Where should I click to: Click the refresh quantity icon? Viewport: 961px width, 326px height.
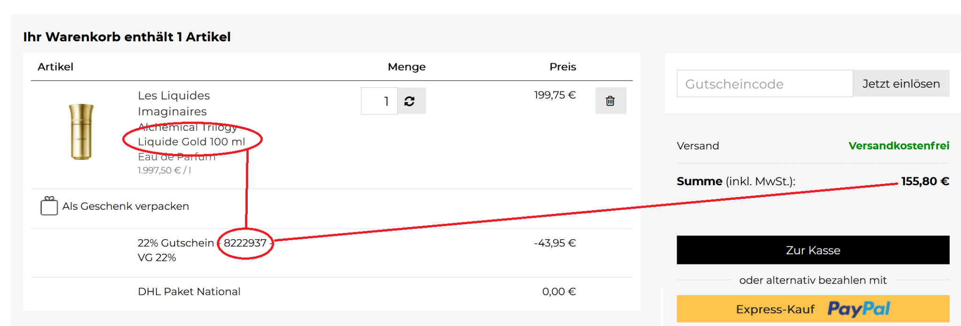(x=410, y=101)
